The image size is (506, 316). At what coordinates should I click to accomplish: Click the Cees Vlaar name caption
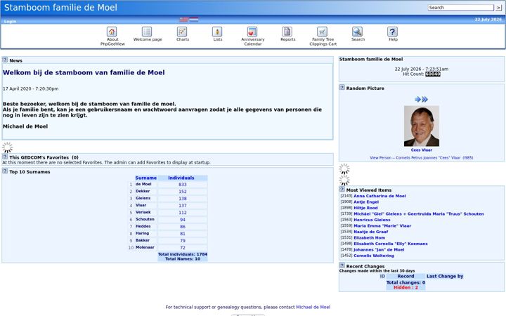[422, 150]
